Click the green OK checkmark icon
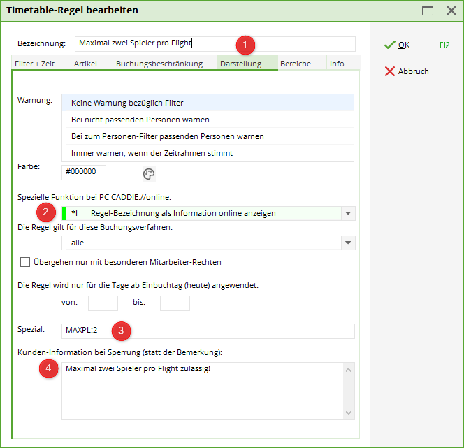The image size is (464, 448). tap(389, 45)
